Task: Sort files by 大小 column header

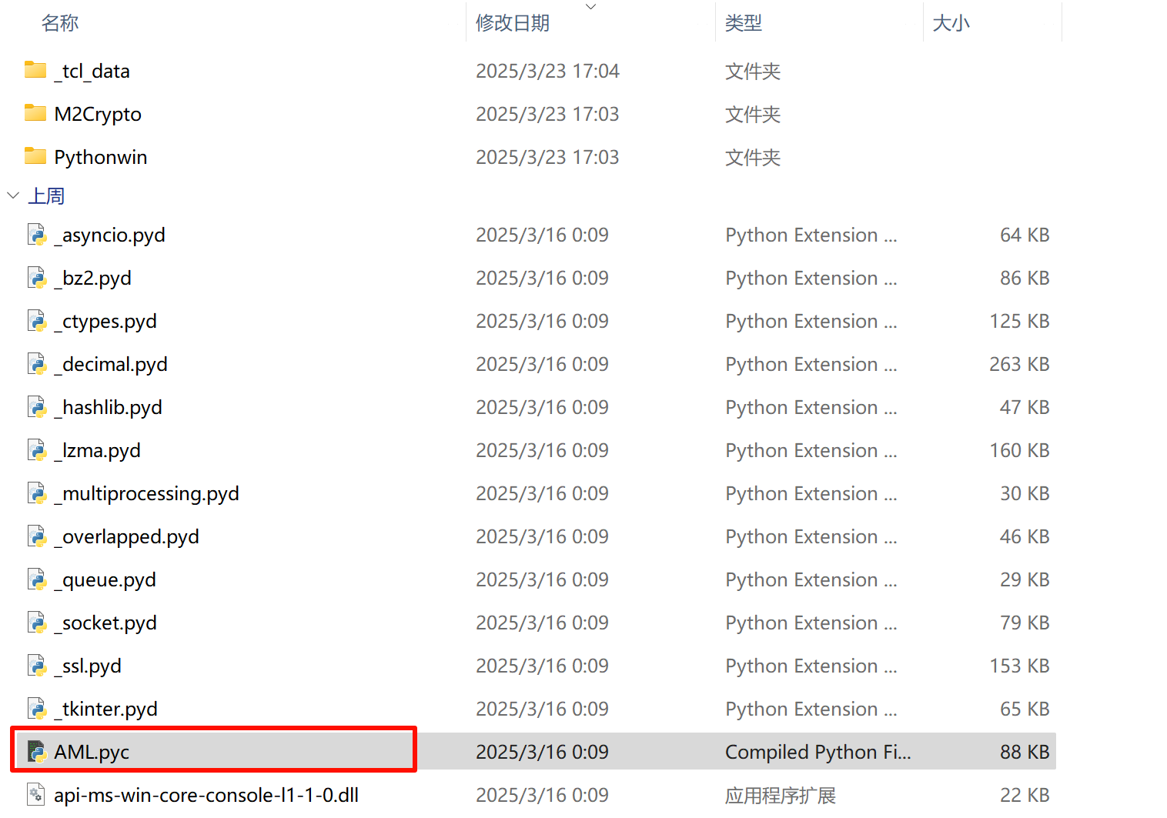Action: (x=951, y=23)
